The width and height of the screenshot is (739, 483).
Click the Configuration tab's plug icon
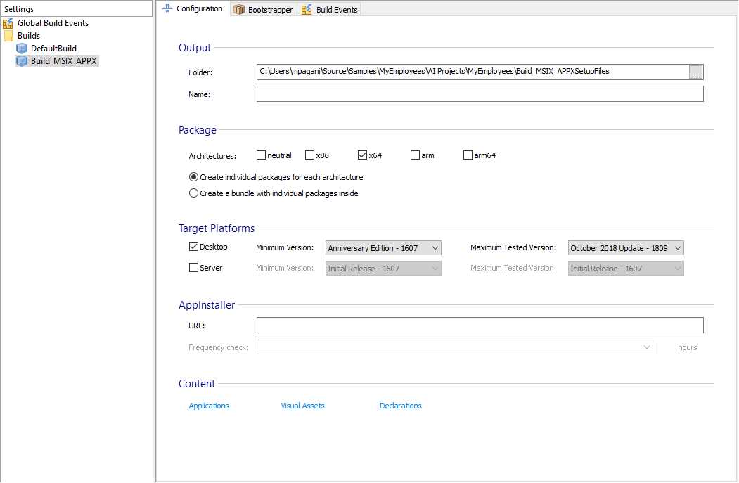pos(166,9)
